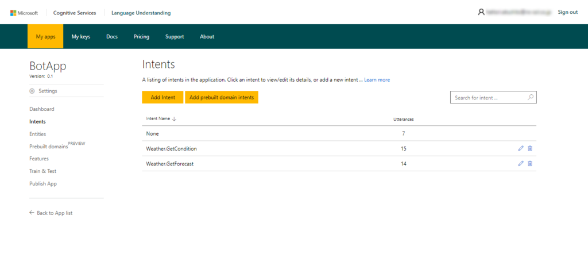Image resolution: width=588 pixels, height=254 pixels.
Task: Click the Utterances column header
Action: point(403,120)
